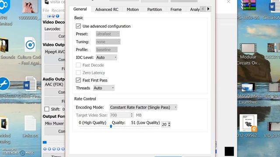Click the tab bar right scroll arrow

pos(208,9)
